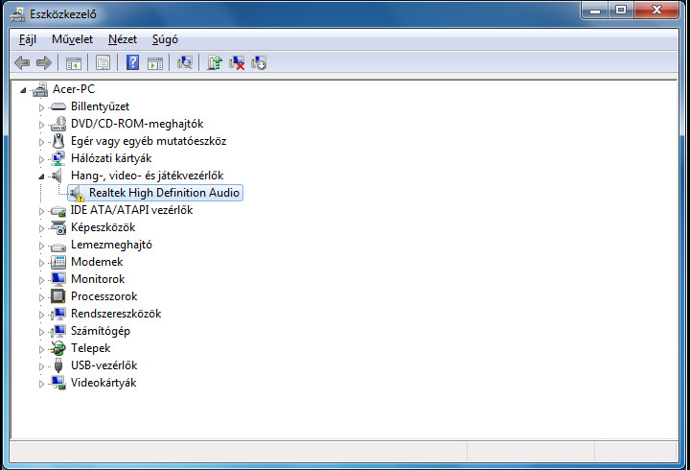Open the Nézet menu
Viewport: 690px width, 470px height.
[123, 39]
